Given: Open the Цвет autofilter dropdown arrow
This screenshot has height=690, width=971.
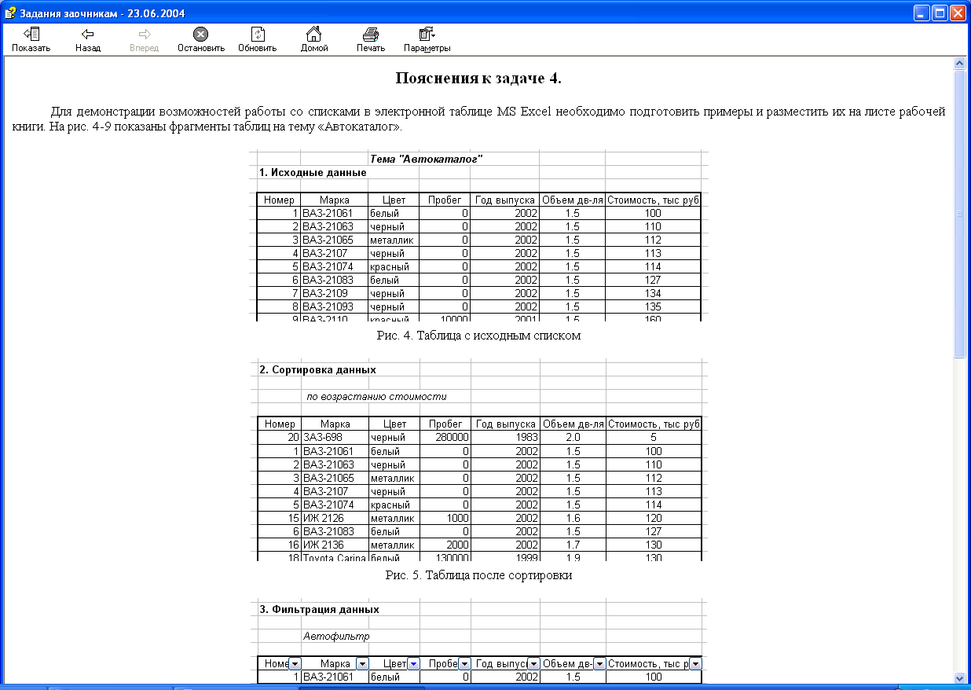Looking at the screenshot, I should click(x=413, y=664).
